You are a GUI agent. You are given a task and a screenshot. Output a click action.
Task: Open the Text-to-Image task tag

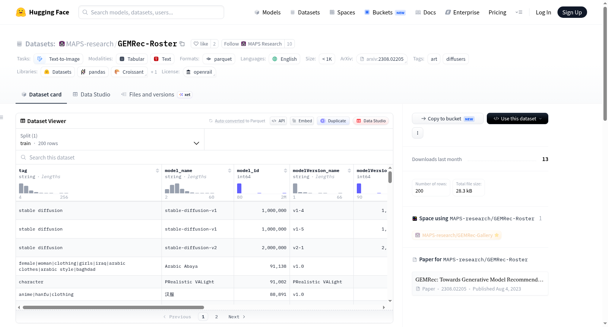pyautogui.click(x=59, y=59)
